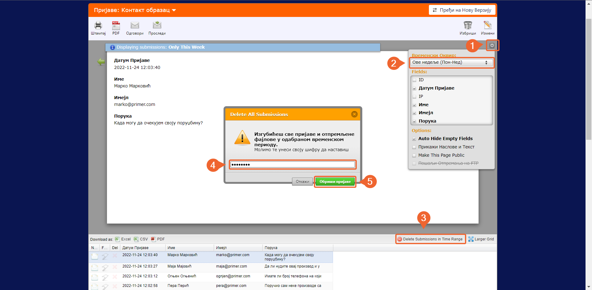Image resolution: width=592 pixels, height=290 pixels.
Task: Delete the Маја Мајовић row via X
Action: (115, 267)
